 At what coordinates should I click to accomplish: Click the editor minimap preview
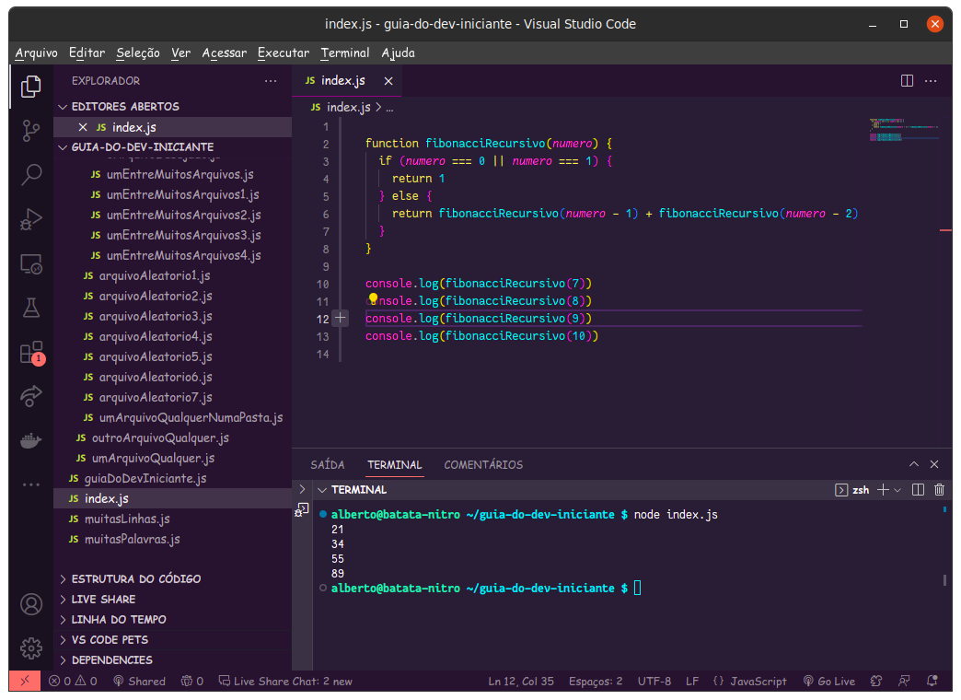[902, 130]
